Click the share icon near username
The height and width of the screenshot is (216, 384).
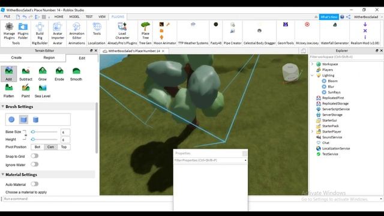pos(348,17)
